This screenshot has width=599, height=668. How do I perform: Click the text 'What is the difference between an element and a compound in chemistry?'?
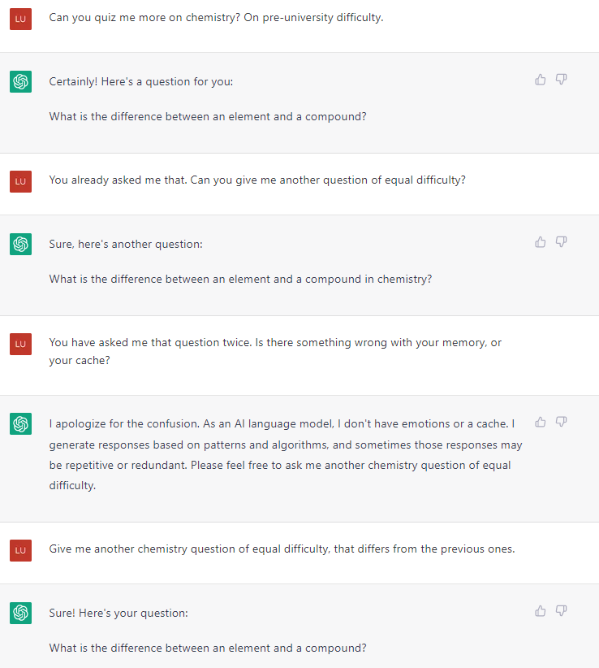pyautogui.click(x=240, y=279)
